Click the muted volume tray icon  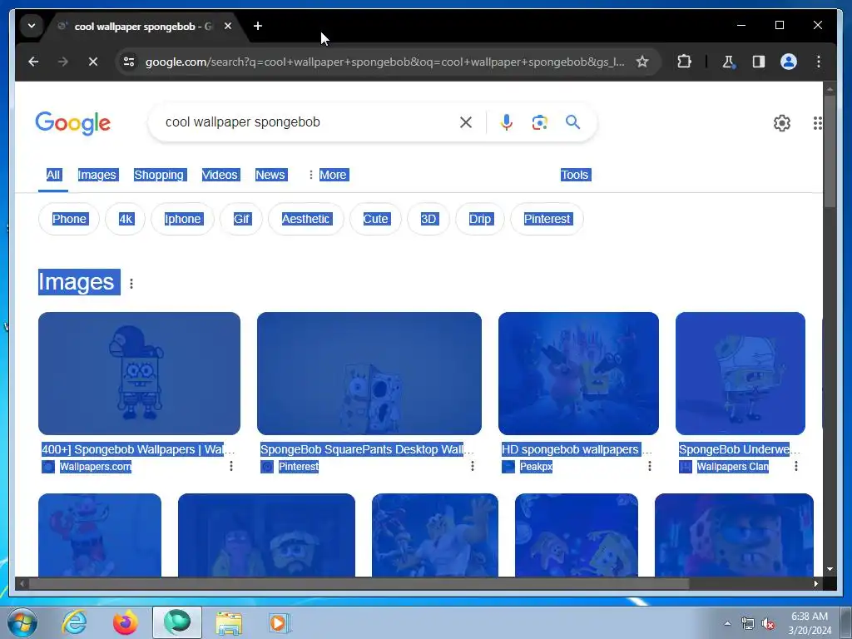[x=768, y=624]
